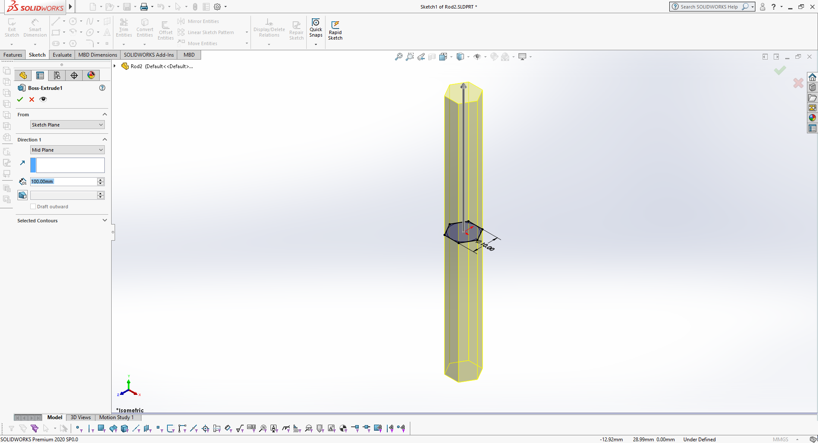Collapse the From section
818x443 pixels.
click(x=105, y=114)
